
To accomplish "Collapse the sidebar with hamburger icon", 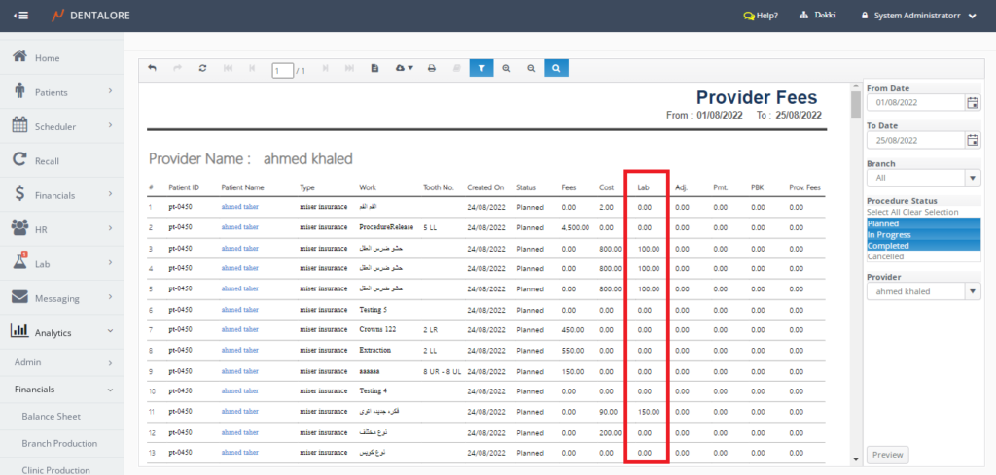I will click(20, 16).
